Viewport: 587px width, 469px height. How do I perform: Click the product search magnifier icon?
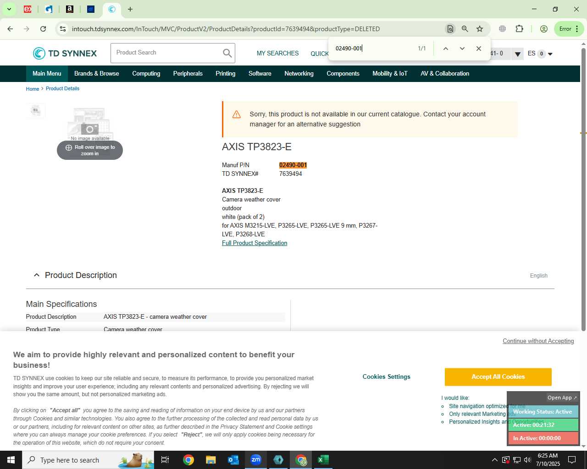tap(227, 53)
